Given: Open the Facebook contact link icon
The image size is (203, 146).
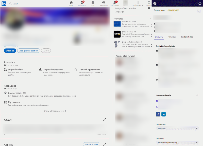Looking at the screenshot, I should (158, 114).
